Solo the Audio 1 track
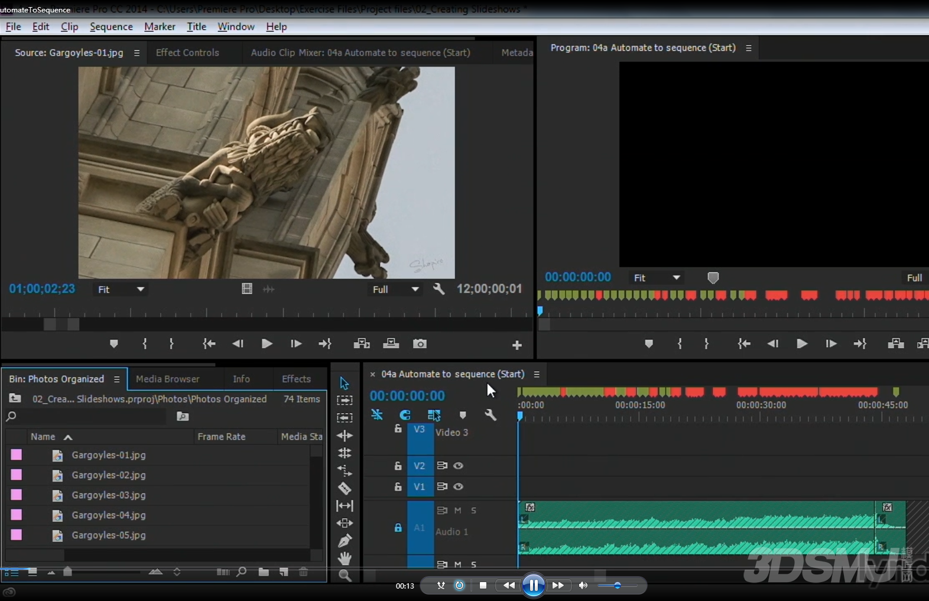This screenshot has width=929, height=601. (473, 510)
